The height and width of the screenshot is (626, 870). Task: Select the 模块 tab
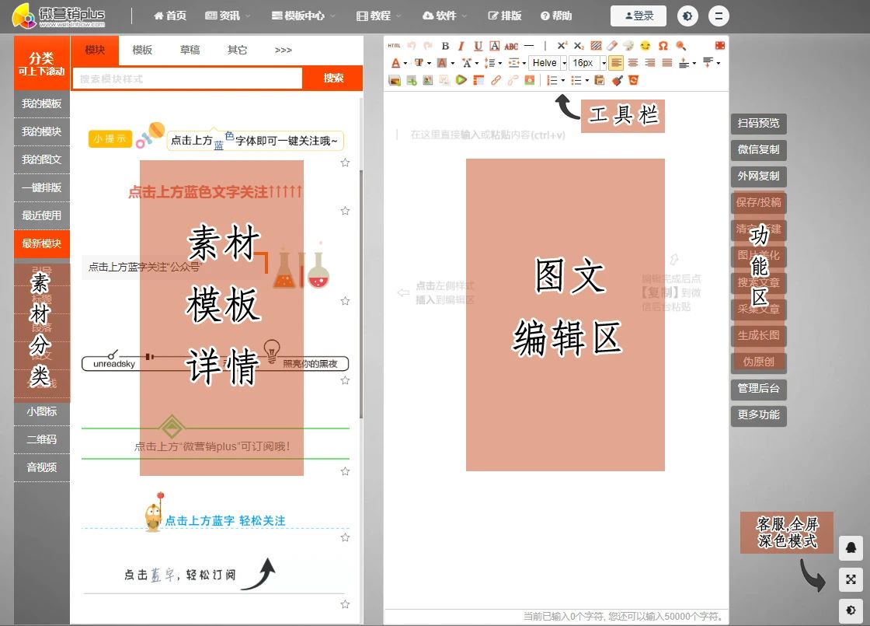click(95, 50)
